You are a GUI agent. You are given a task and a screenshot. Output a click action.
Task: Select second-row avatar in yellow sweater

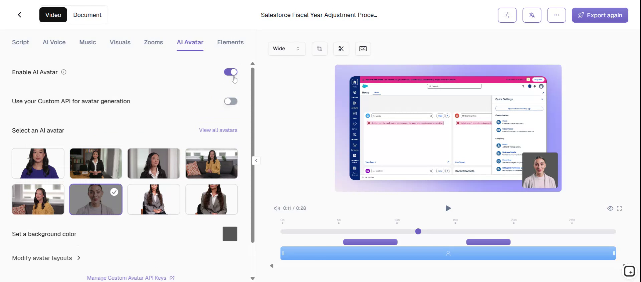(x=38, y=199)
